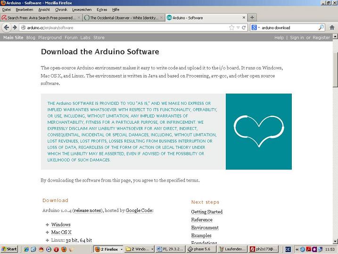The image size is (338, 254).
Task: Launch Internet Explorer from quick launch
Action: click(26, 249)
